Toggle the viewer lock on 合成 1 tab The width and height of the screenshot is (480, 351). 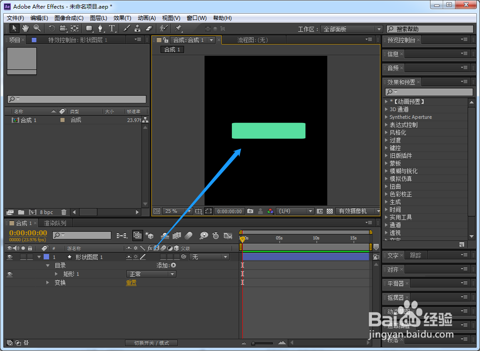click(165, 40)
